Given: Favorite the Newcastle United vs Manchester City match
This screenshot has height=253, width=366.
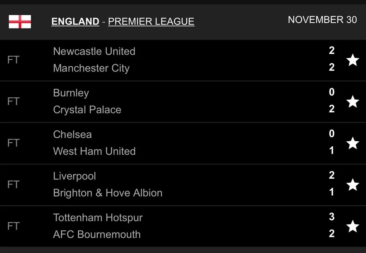Looking at the screenshot, I should click(x=352, y=60).
